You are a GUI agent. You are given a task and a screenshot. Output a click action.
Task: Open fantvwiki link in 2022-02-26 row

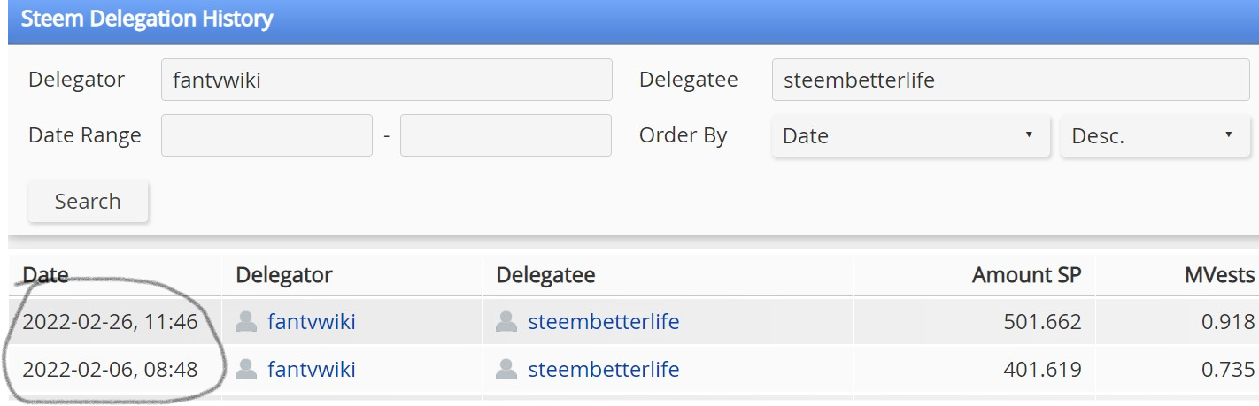312,321
